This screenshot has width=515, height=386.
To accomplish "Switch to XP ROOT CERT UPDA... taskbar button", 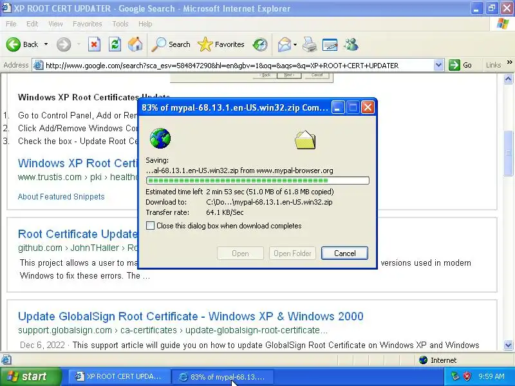I will (119, 376).
